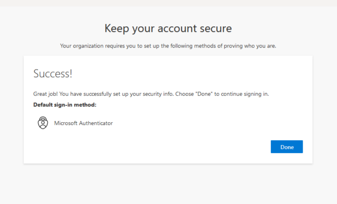The image size is (337, 204).
Task: Click the organization requirement subtitle text
Action: [168, 46]
